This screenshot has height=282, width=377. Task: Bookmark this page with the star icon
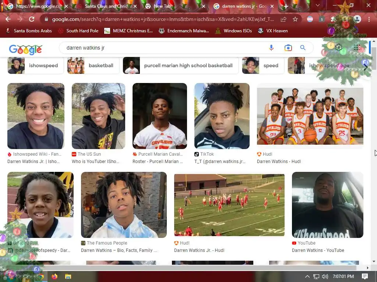click(295, 19)
